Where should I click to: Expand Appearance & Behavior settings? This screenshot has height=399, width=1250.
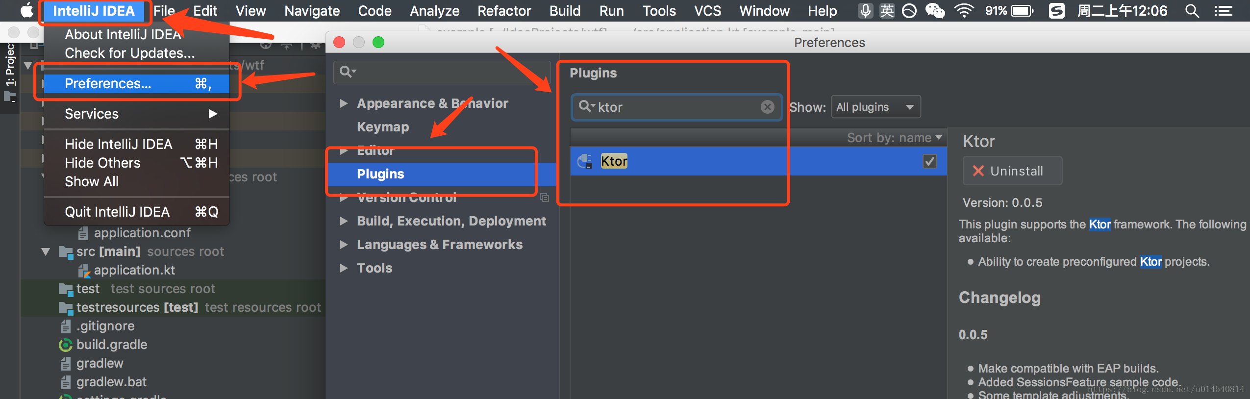pos(344,103)
